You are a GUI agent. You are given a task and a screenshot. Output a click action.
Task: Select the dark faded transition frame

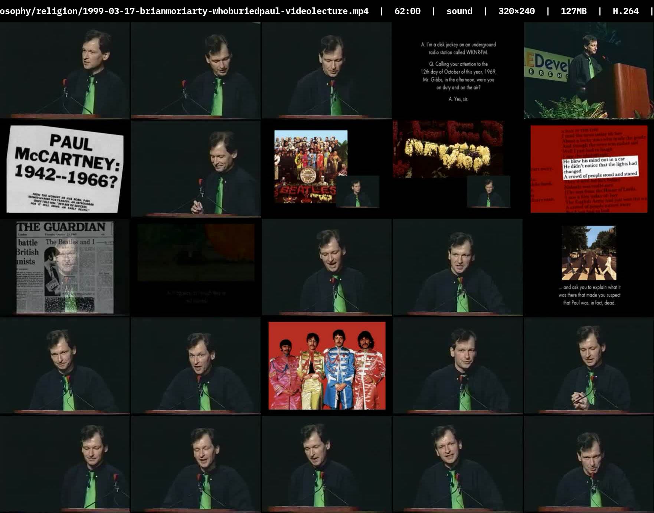tap(196, 267)
